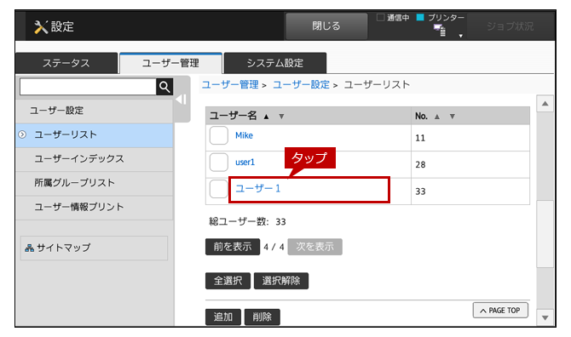Open ユーザーインデックス menu item
The image size is (571, 337).
click(x=95, y=159)
